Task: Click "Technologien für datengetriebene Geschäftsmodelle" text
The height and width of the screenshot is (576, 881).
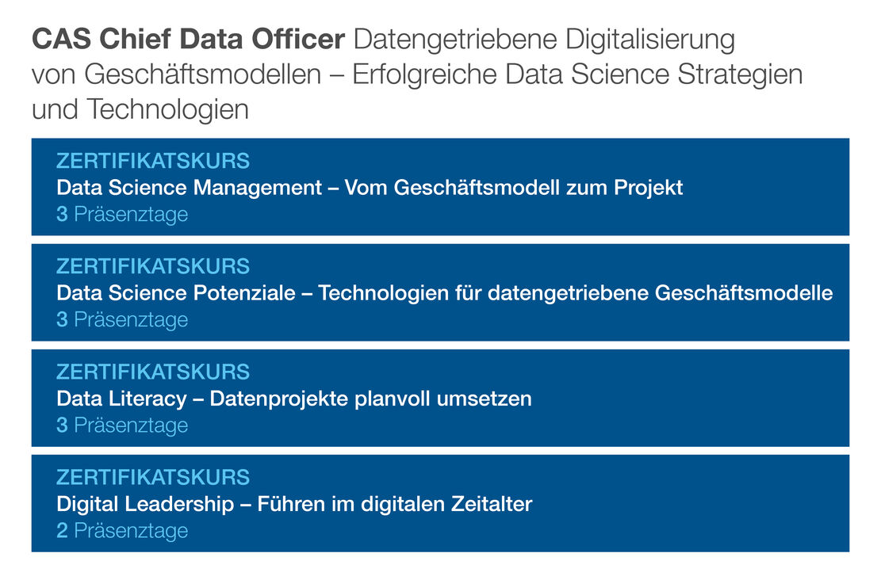Action: pyautogui.click(x=576, y=293)
